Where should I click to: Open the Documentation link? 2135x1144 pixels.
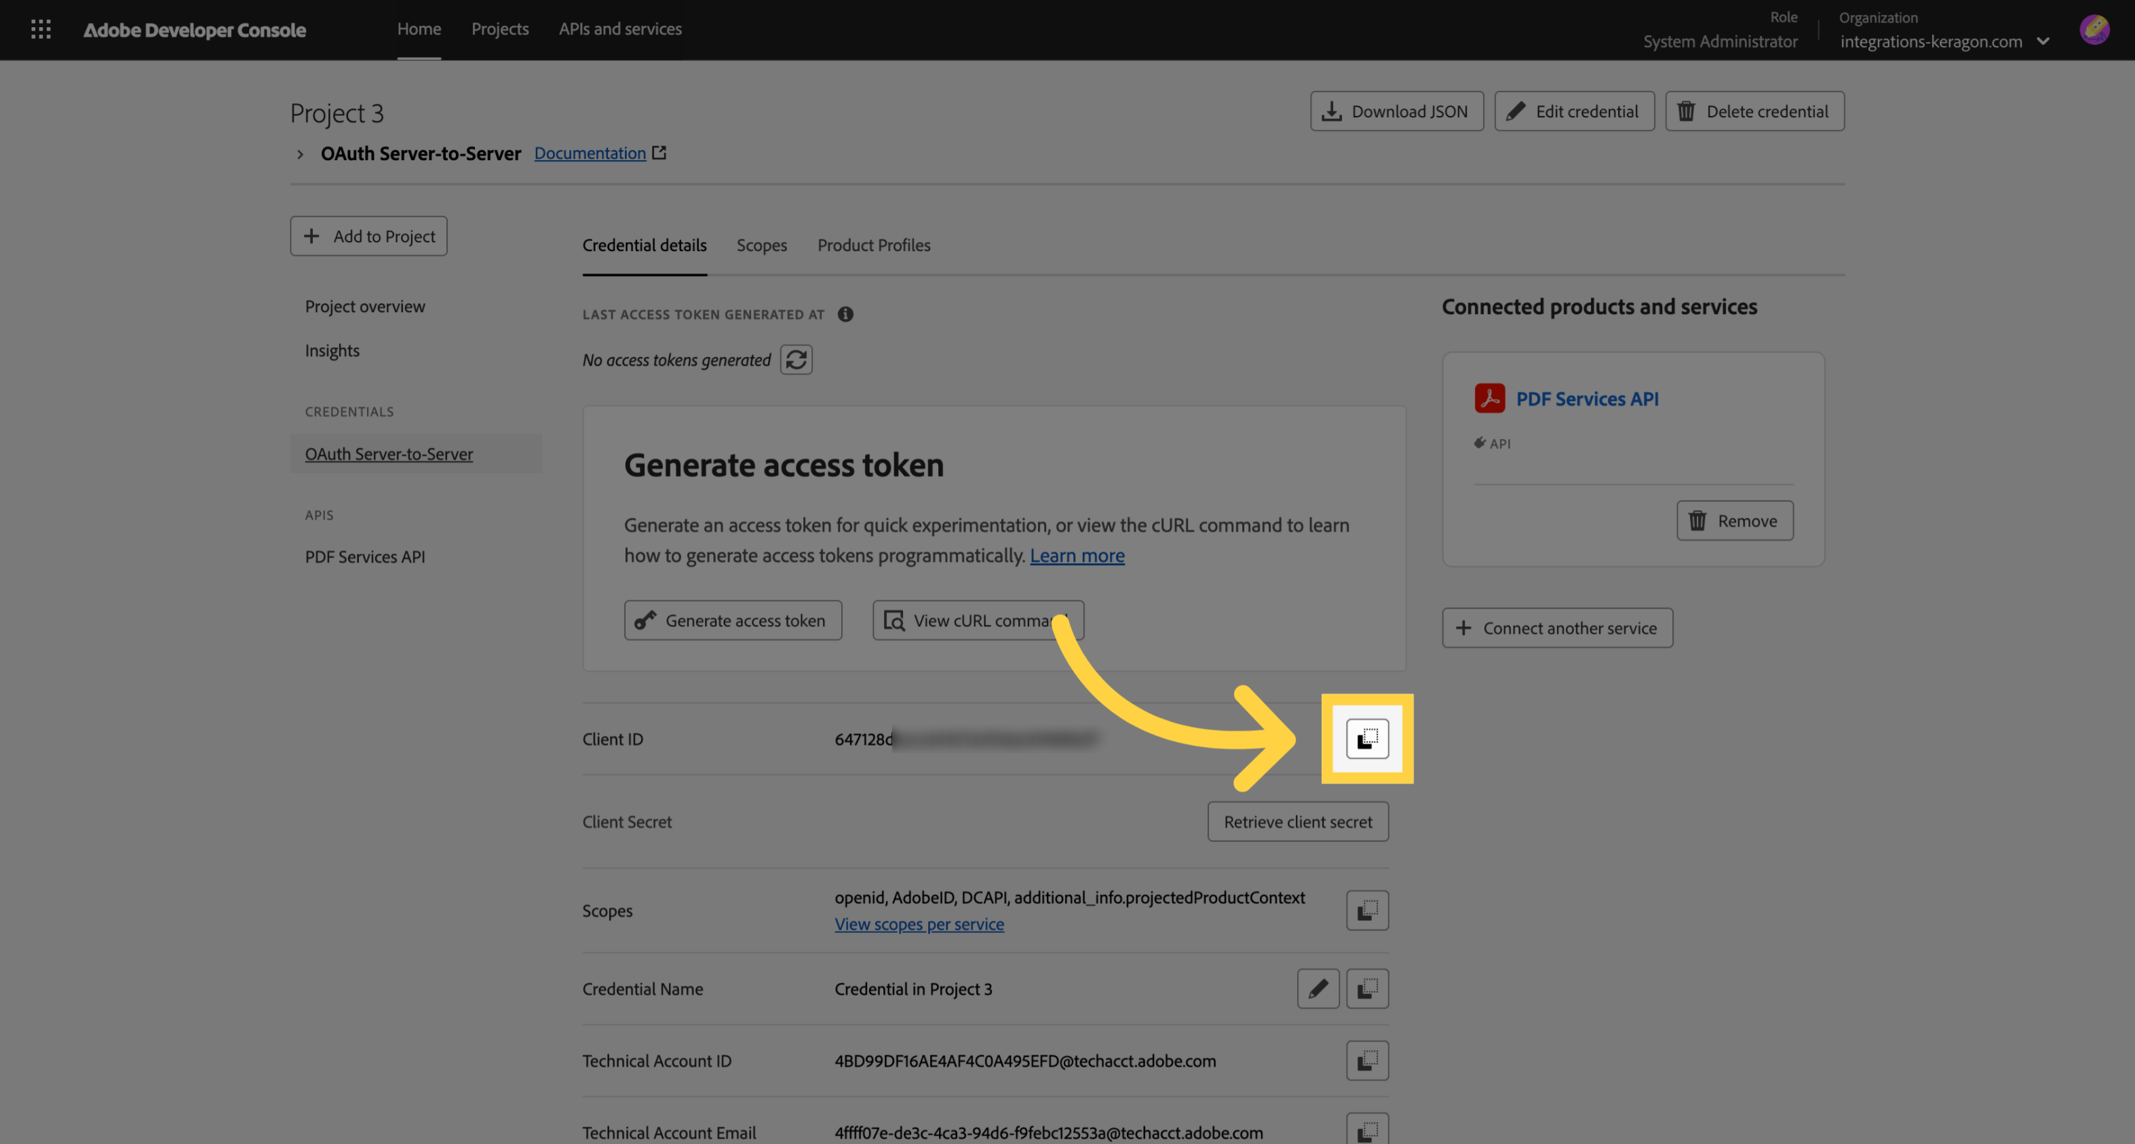(x=590, y=153)
